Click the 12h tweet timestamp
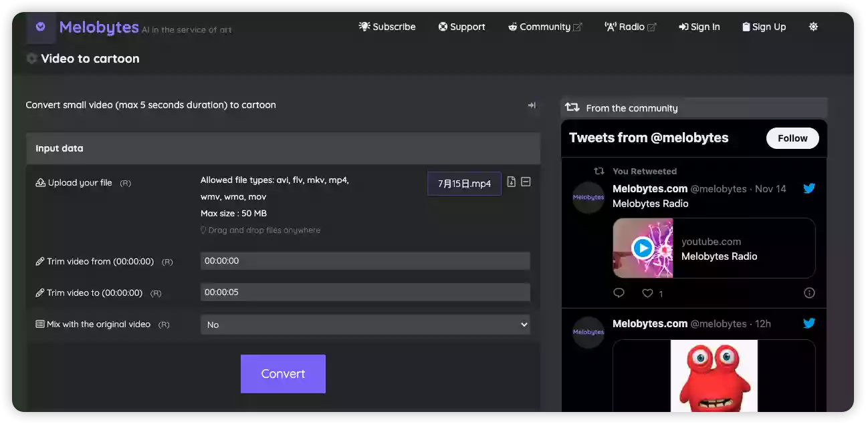Screen dimensions: 866x424 tap(763, 324)
